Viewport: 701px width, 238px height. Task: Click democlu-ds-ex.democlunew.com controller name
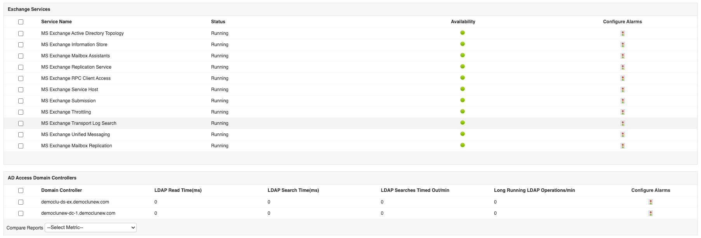(x=75, y=202)
